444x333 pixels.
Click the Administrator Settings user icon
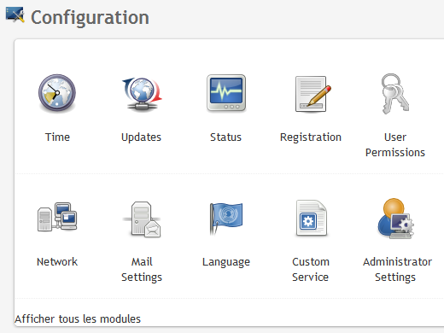tap(395, 219)
